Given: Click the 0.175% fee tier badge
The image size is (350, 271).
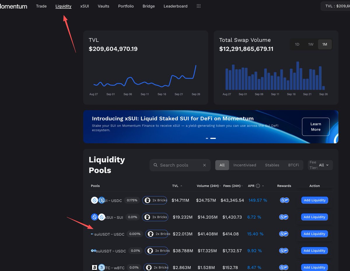Looking at the screenshot, I should point(132,200).
